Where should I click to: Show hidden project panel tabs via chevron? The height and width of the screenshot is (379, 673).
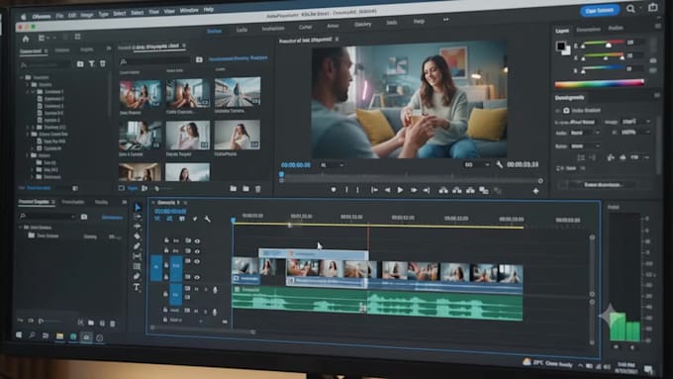tap(109, 48)
